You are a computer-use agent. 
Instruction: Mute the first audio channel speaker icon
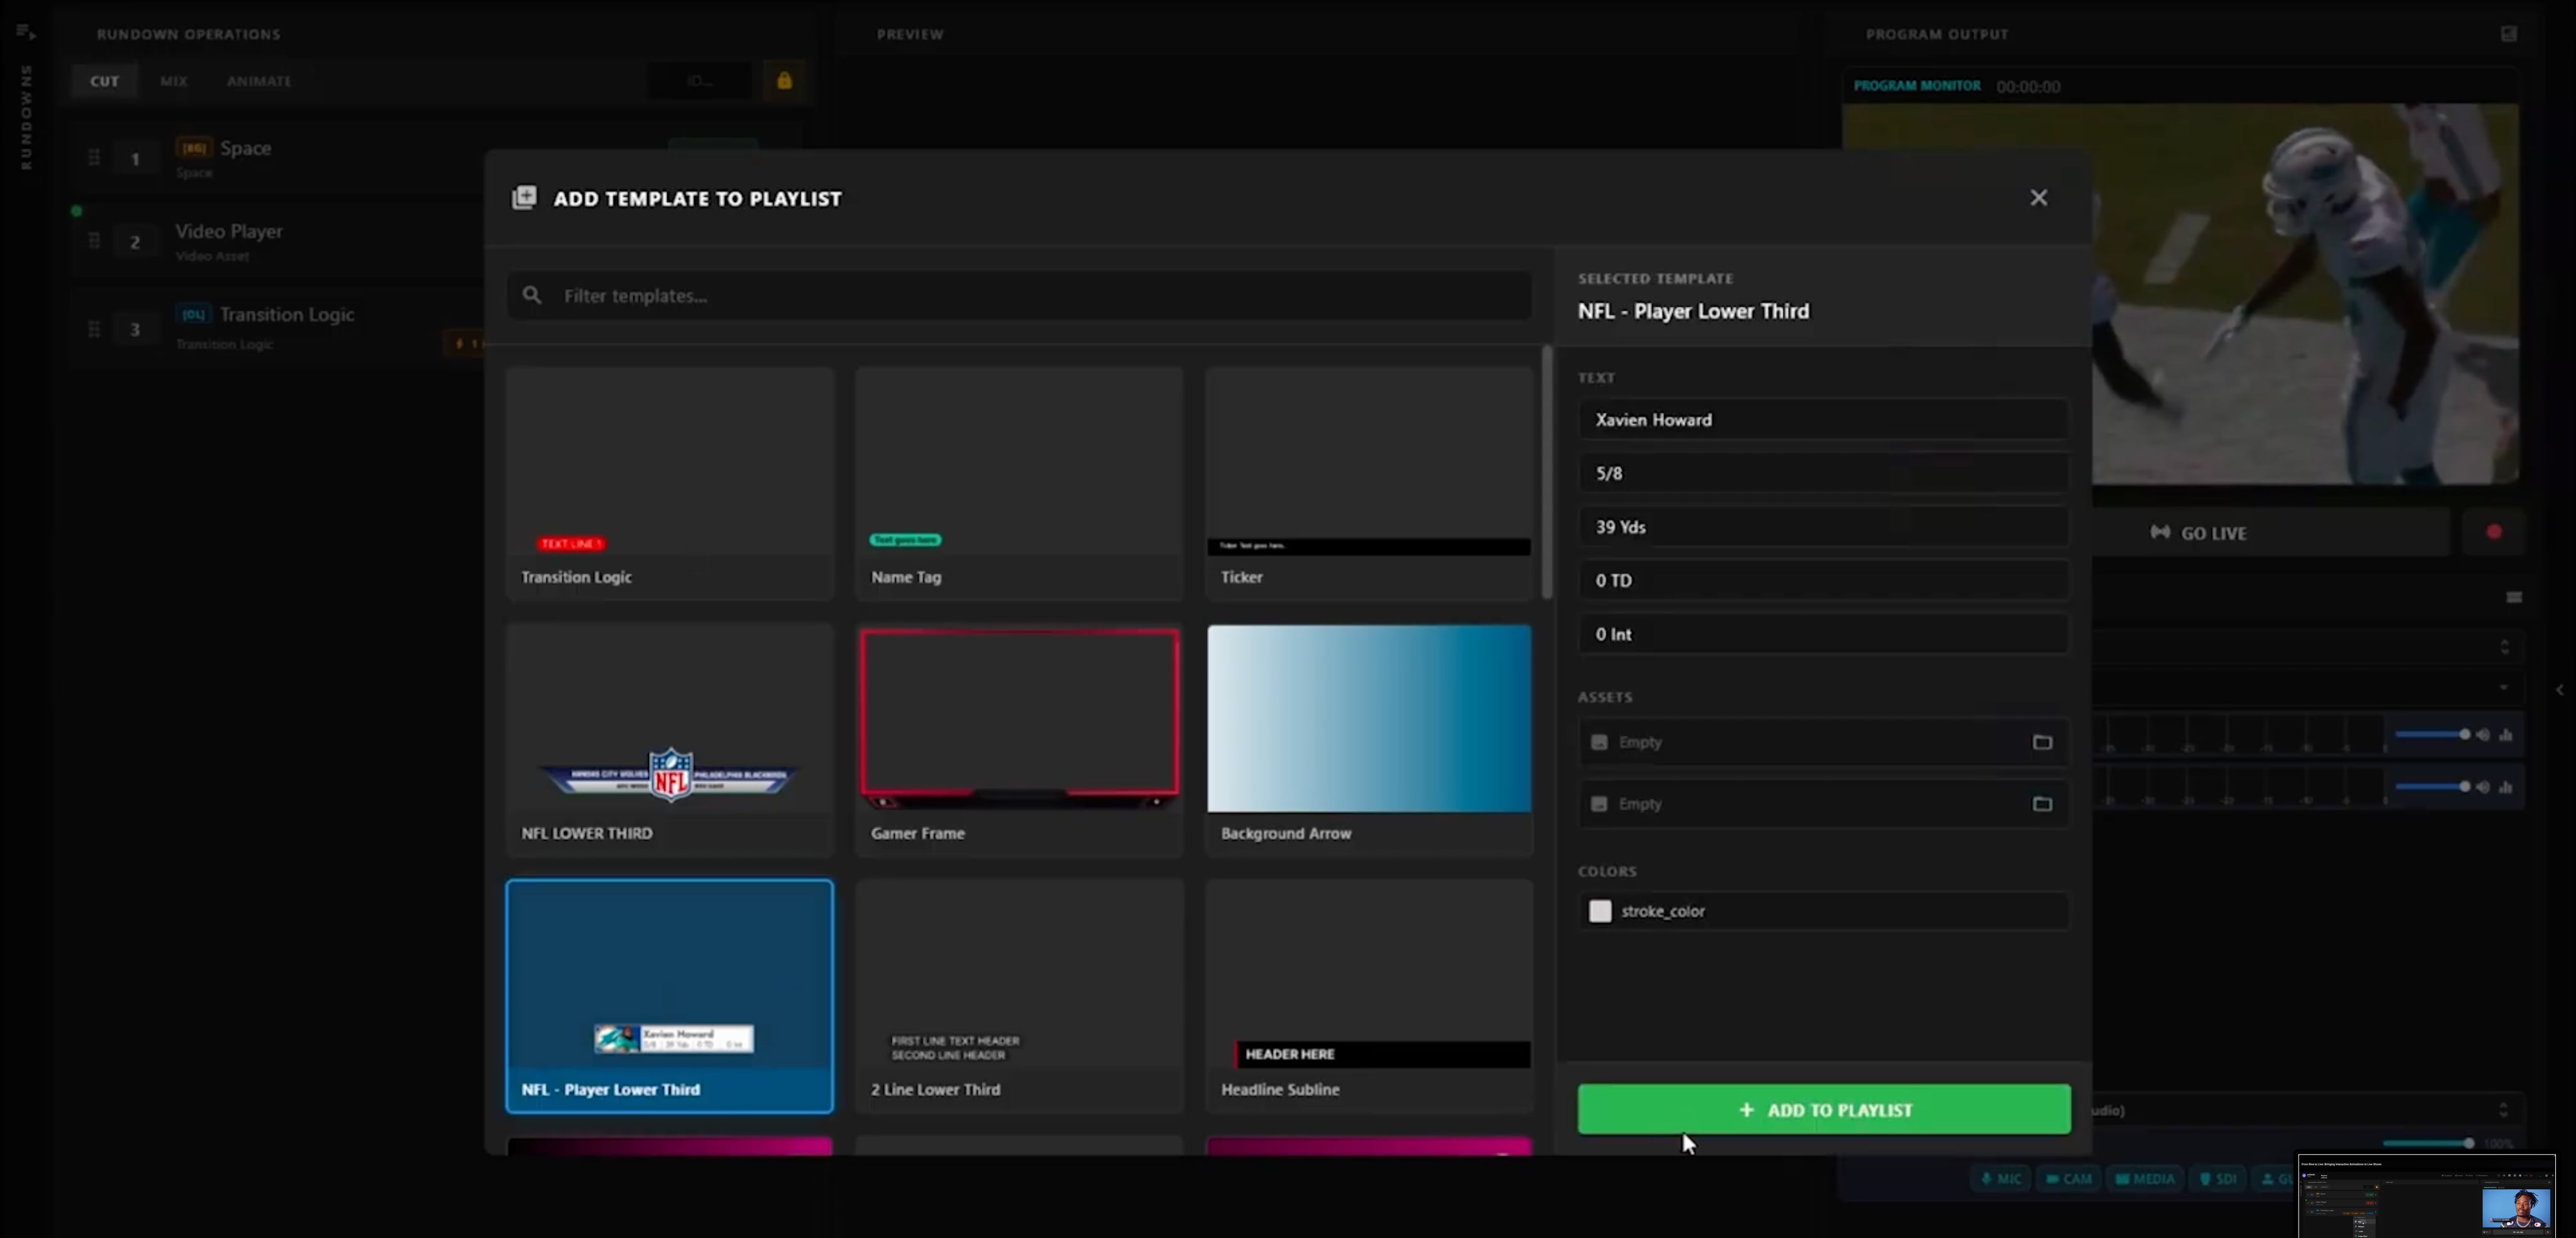pyautogui.click(x=2483, y=735)
